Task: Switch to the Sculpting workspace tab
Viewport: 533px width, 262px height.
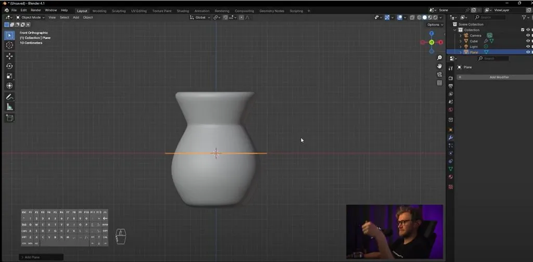Action: coord(119,11)
